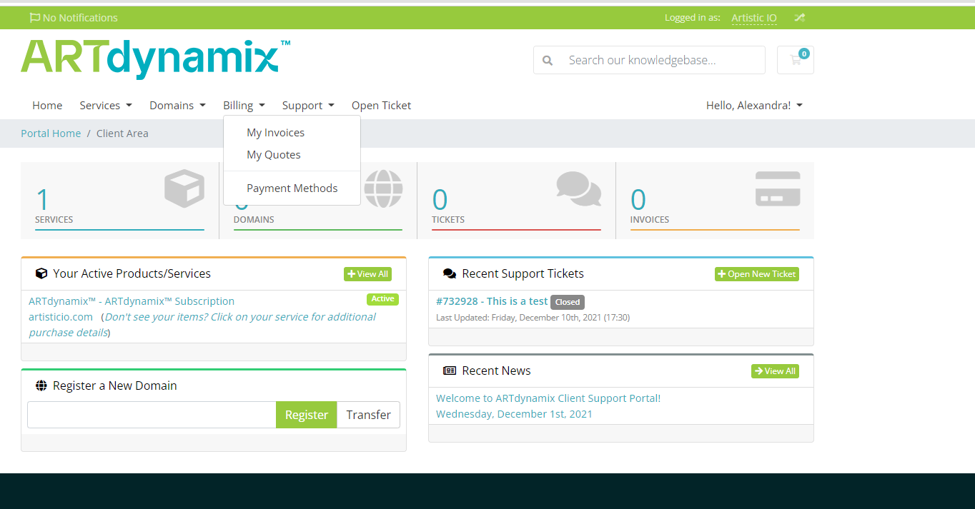
Task: Open ticket #732928 This is a test
Action: [x=492, y=301]
